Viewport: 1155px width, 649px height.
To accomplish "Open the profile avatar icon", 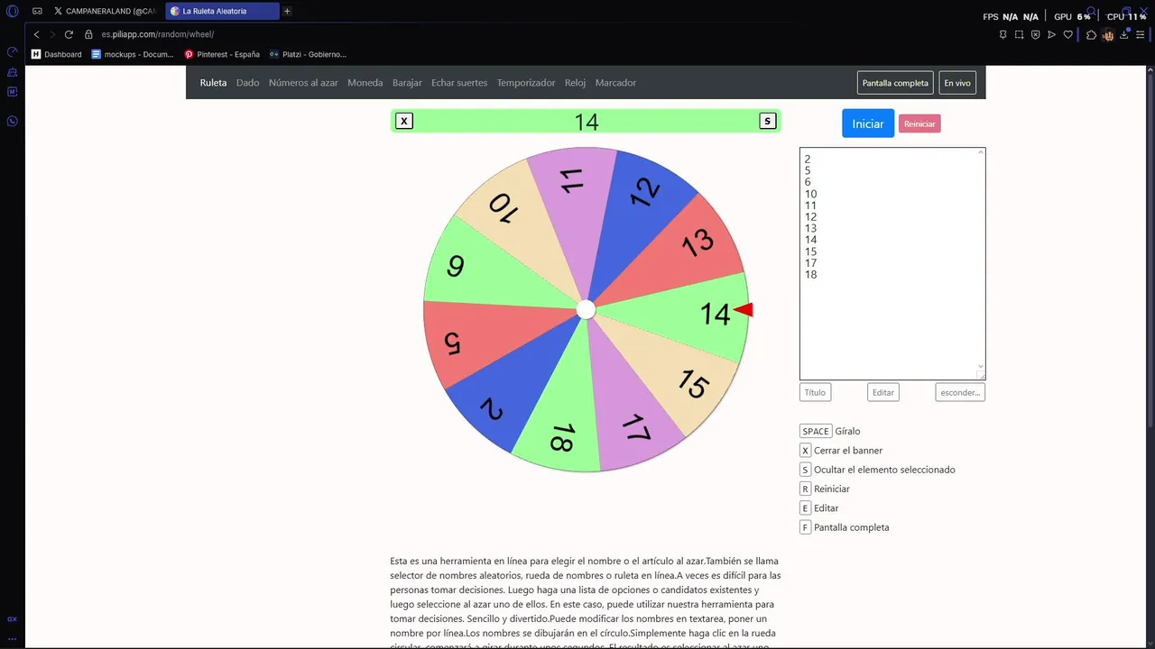I will pos(1108,34).
